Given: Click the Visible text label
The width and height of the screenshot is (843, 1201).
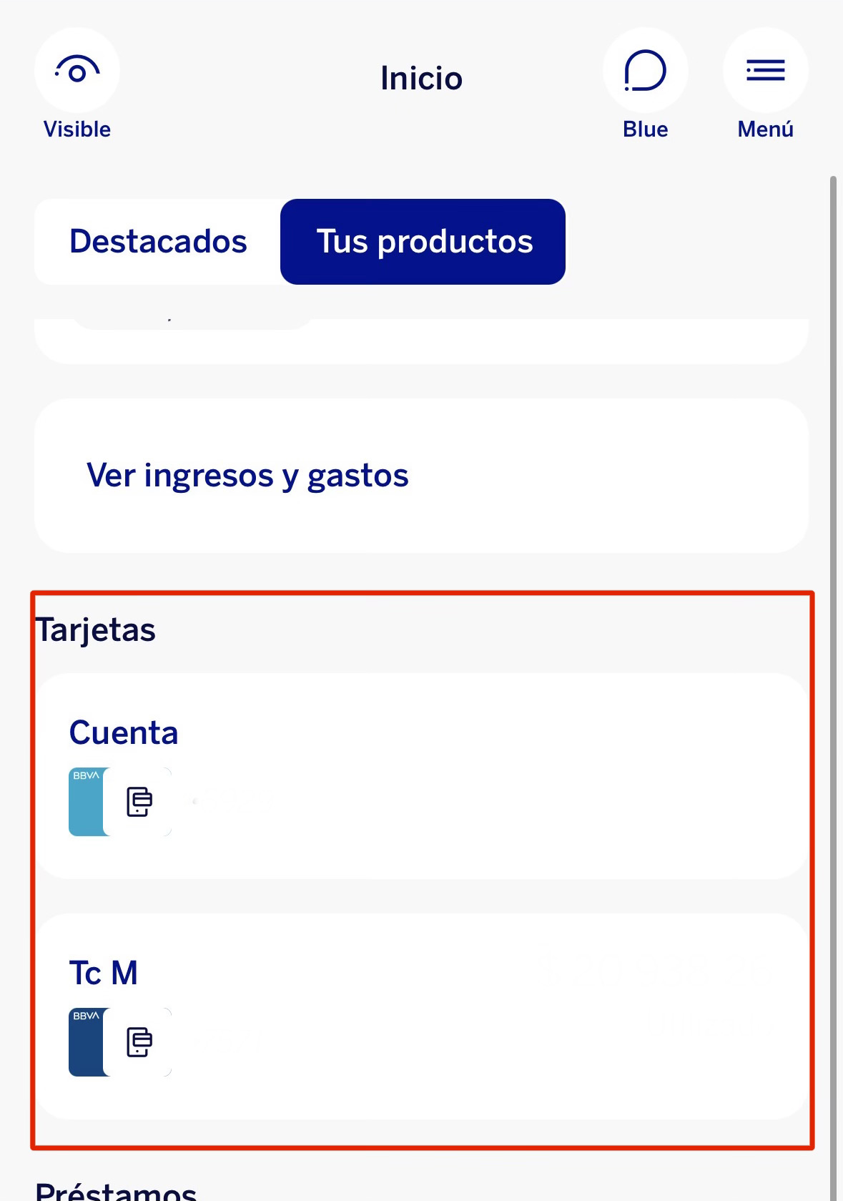Looking at the screenshot, I should click(x=77, y=129).
